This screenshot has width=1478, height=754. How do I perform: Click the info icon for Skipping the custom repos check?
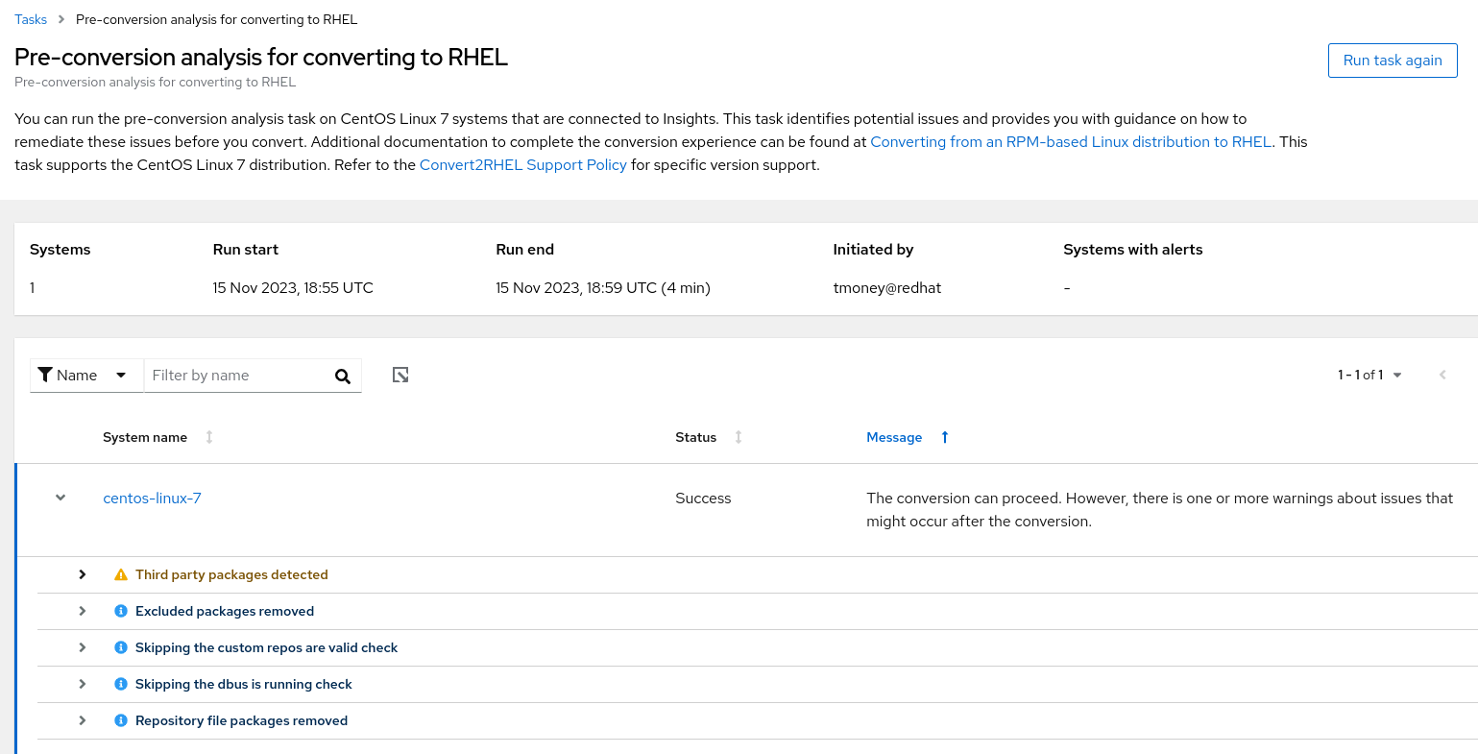point(121,647)
